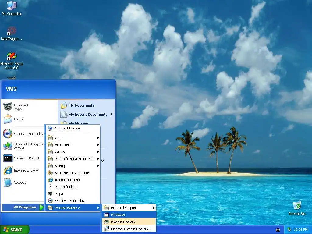
Task: Click system tray icon beside the clock
Action: click(x=289, y=229)
